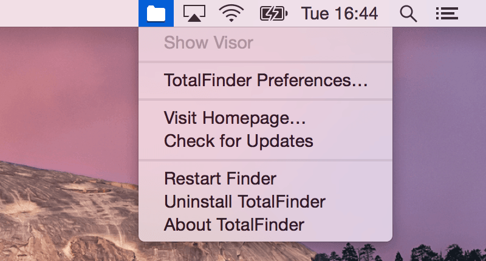Select Uninstall TotalFinder

click(245, 202)
